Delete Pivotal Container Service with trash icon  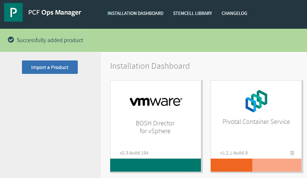292,153
